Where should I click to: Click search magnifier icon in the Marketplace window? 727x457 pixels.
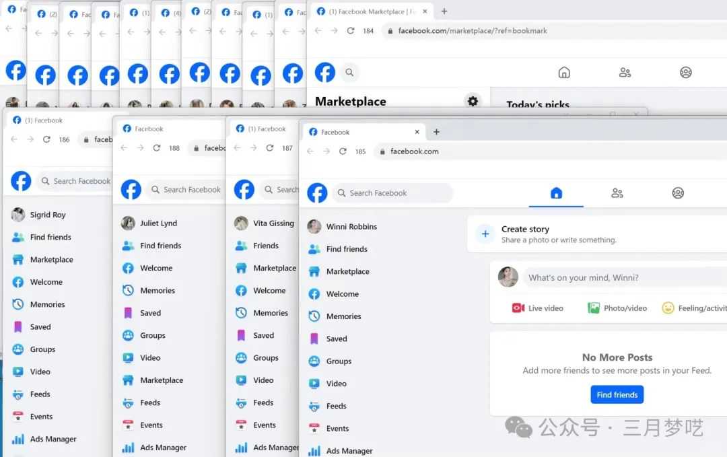coord(349,72)
